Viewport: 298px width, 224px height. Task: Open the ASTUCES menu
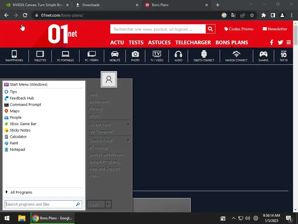[x=159, y=43]
